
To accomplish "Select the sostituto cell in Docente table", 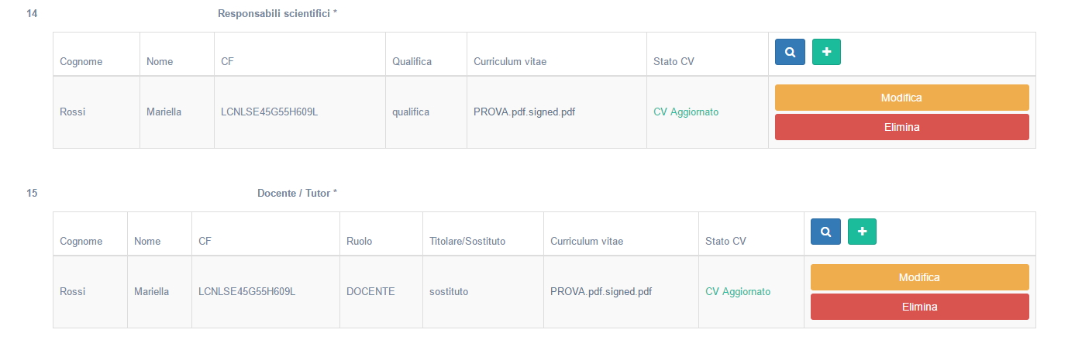I will pos(449,292).
